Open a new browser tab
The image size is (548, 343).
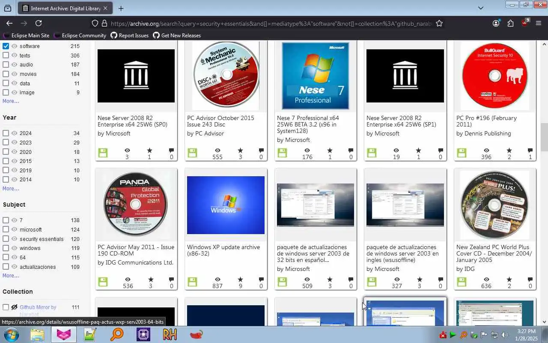(x=121, y=8)
